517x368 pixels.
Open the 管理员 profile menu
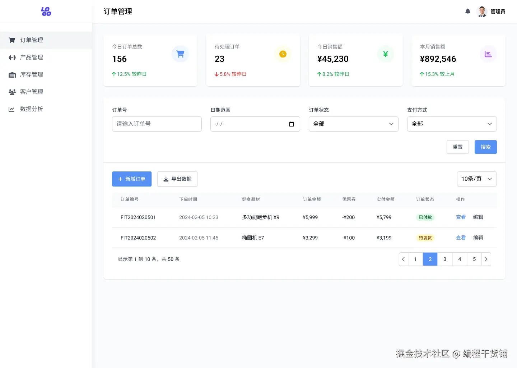(491, 11)
